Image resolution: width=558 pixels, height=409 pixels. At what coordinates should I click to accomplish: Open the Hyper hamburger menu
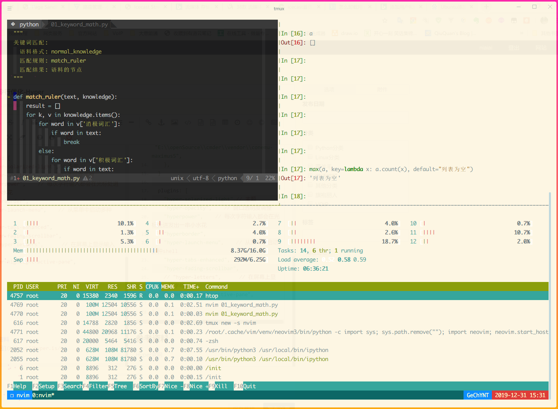pos(9,8)
